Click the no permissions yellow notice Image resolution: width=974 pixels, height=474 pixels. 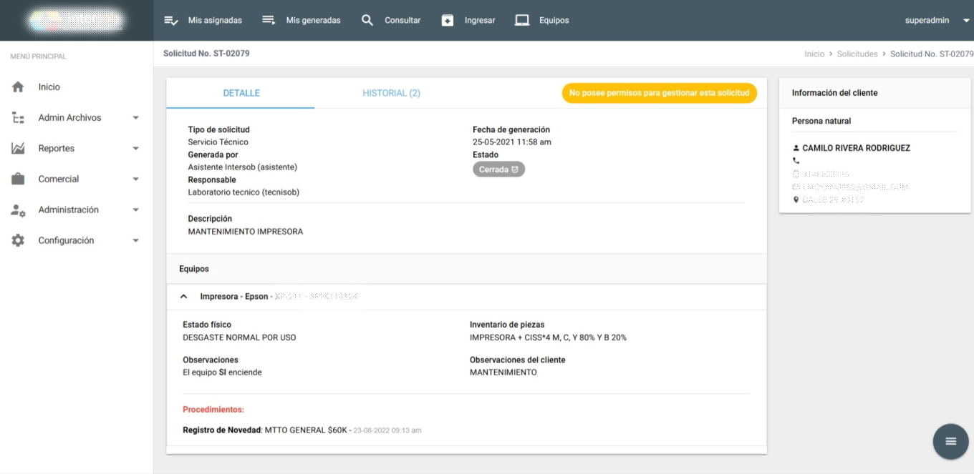pos(659,93)
